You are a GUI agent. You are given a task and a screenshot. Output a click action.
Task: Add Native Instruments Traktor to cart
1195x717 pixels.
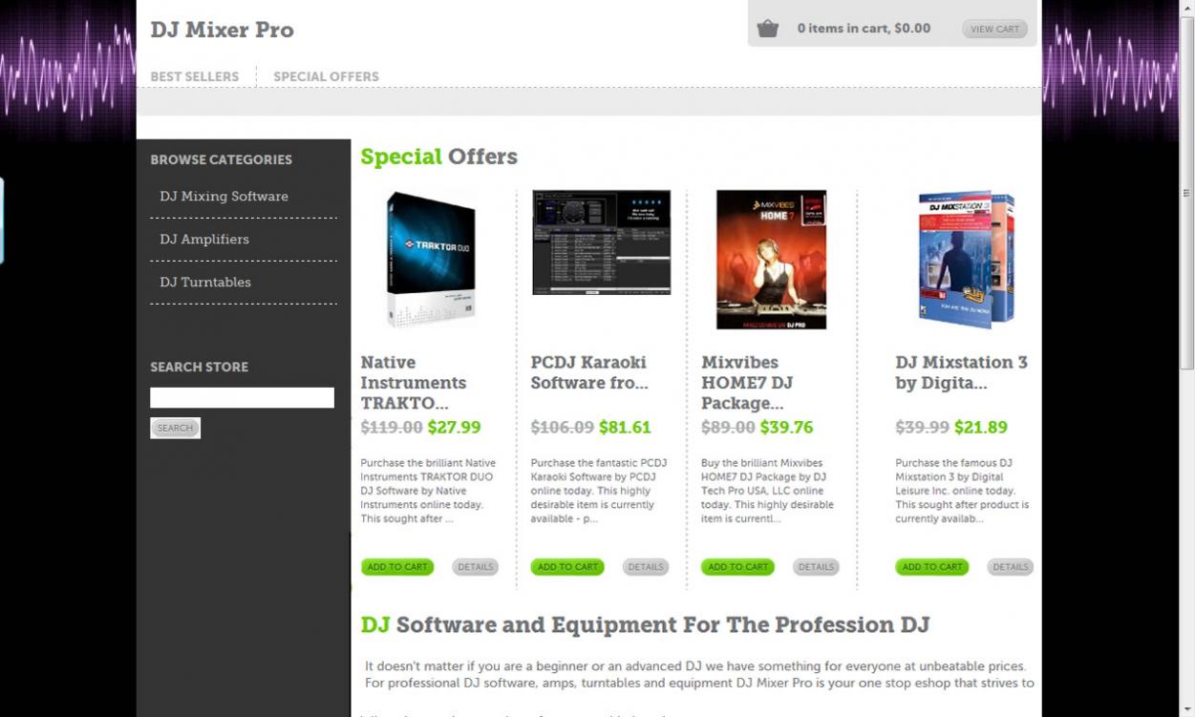click(397, 567)
